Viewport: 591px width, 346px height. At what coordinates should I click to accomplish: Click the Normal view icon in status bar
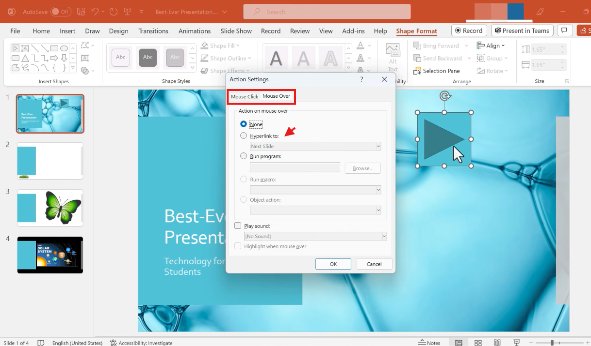tap(459, 343)
